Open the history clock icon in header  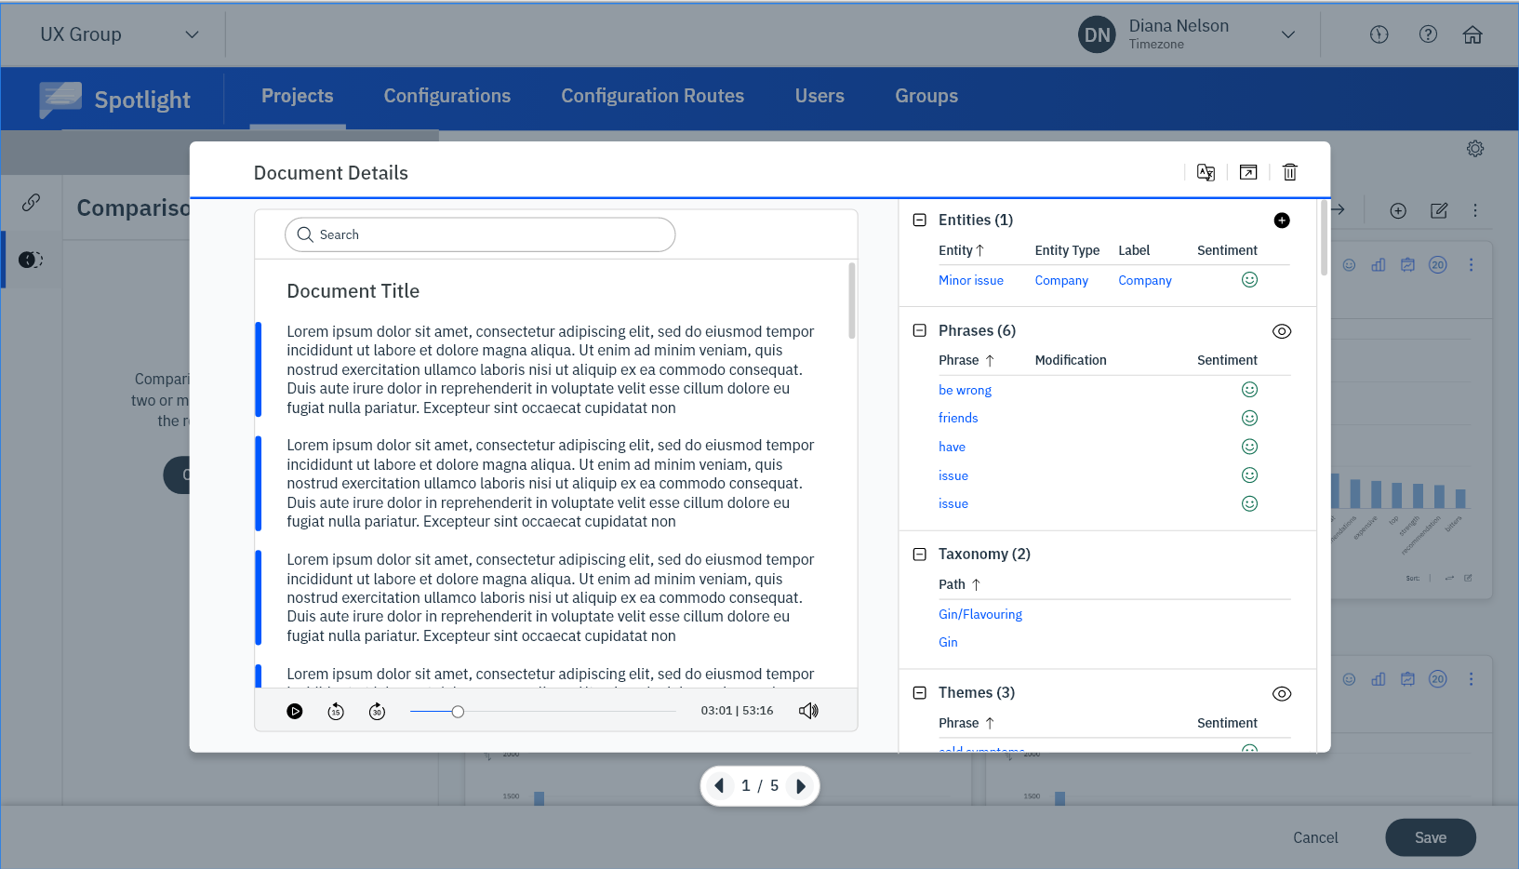(x=1379, y=34)
